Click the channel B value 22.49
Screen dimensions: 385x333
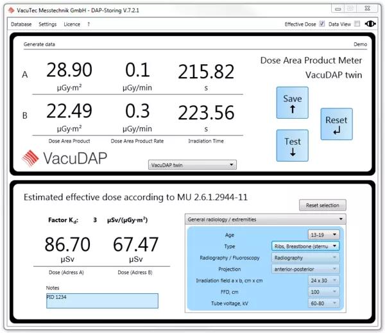pyautogui.click(x=69, y=111)
